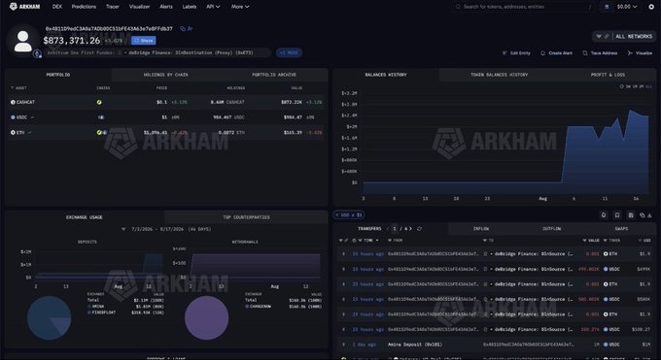Switch to the Top Counterparties tab

(246, 217)
